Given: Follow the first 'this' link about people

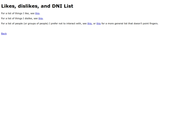Looking at the screenshot, I should pyautogui.click(x=89, y=24).
